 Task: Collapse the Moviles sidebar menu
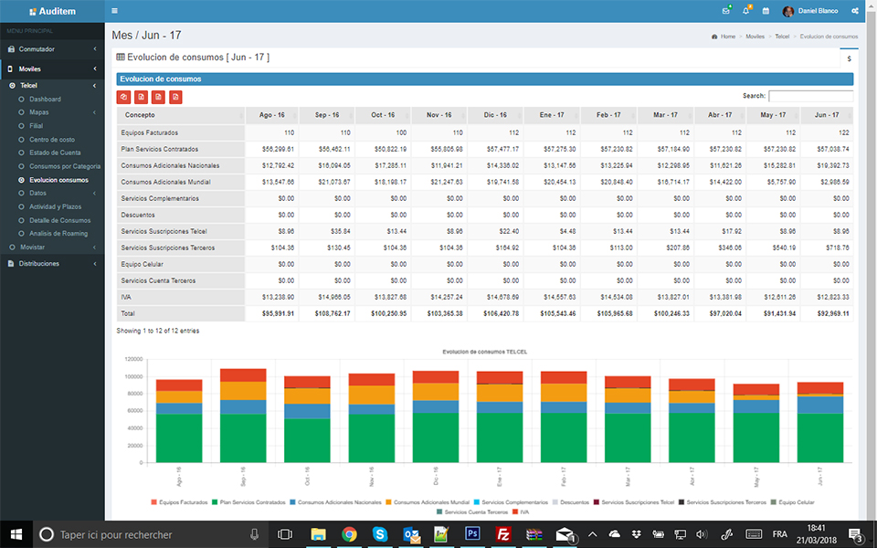tap(52, 68)
